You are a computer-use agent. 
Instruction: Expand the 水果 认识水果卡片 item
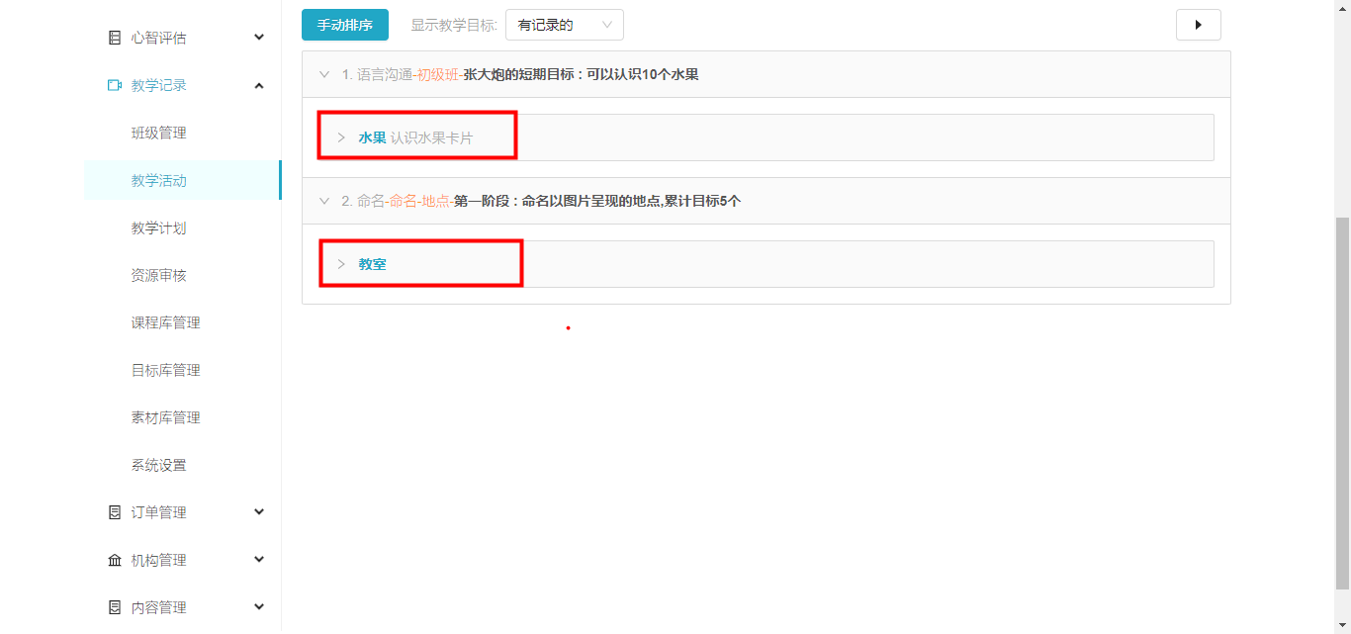341,137
